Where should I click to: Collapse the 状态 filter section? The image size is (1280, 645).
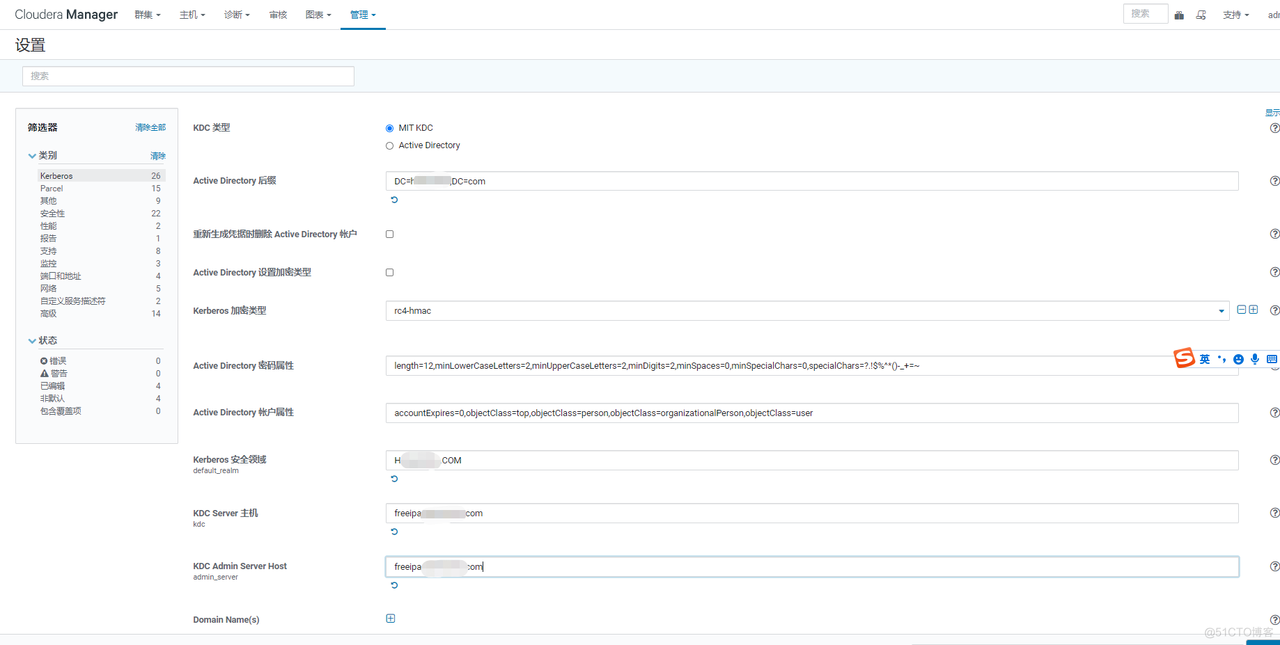pyautogui.click(x=32, y=341)
